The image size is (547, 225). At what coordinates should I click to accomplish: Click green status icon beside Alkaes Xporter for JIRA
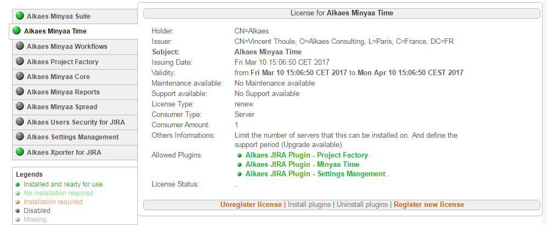pyautogui.click(x=20, y=152)
